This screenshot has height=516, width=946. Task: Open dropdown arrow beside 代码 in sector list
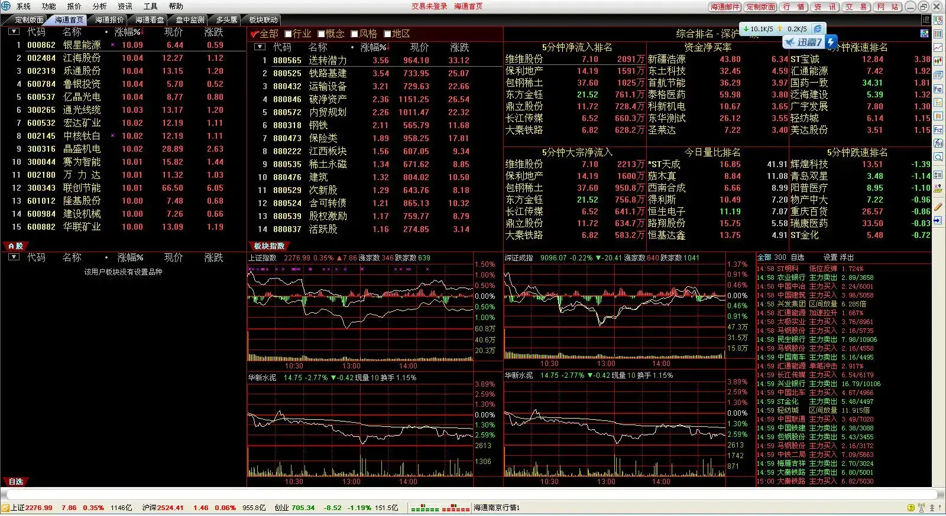click(260, 47)
